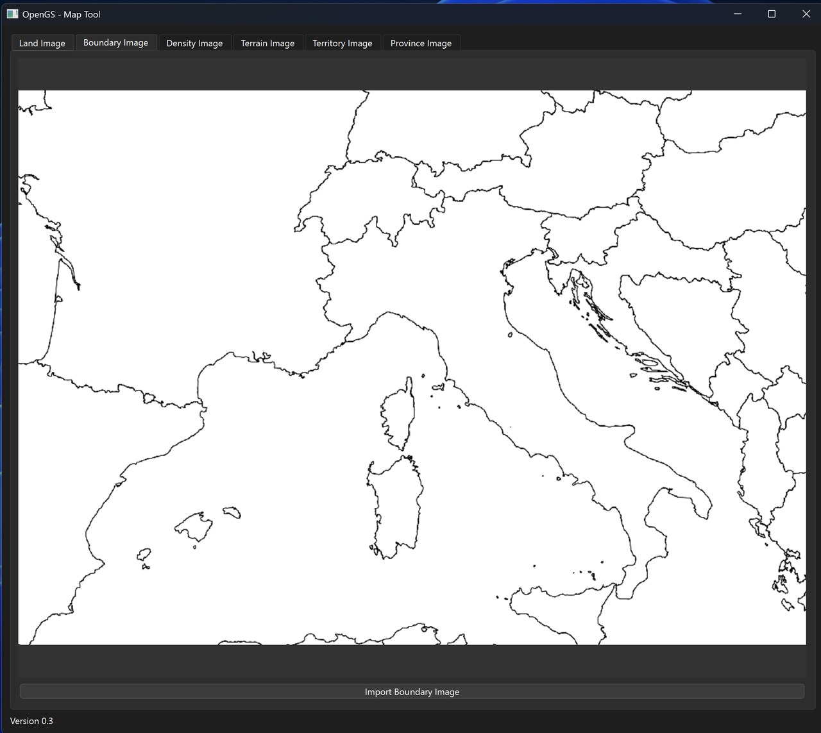View the Territory Image tab
The height and width of the screenshot is (733, 821).
click(343, 42)
